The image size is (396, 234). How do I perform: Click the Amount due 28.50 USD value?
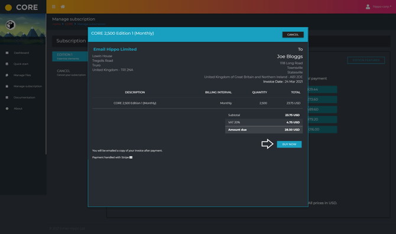[x=292, y=130]
